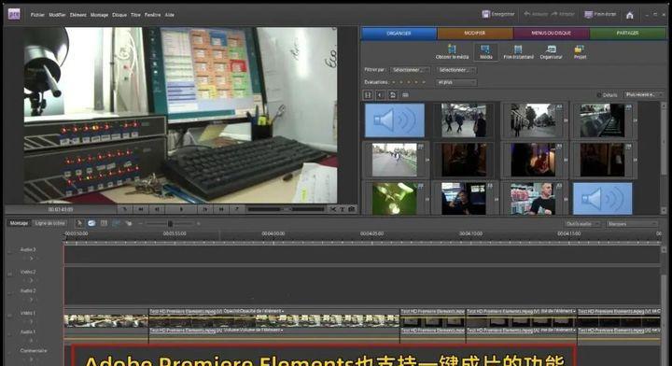
Task: Open the first Sélectionner filter dropdown
Action: click(x=410, y=70)
